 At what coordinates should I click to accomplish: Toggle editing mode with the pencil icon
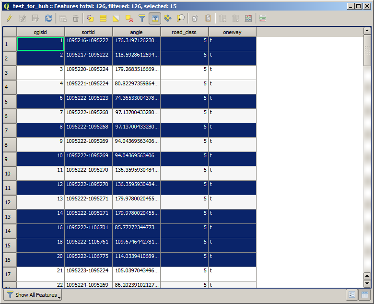[9, 18]
